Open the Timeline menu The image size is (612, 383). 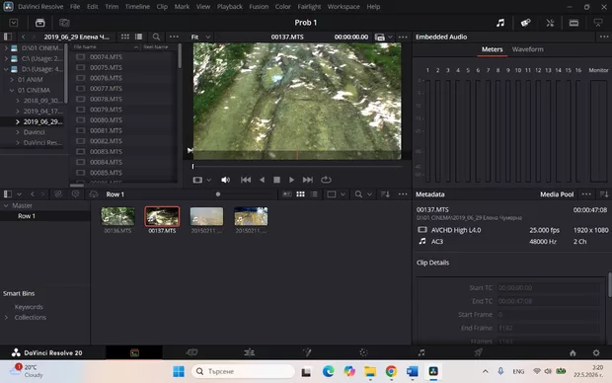(137, 7)
